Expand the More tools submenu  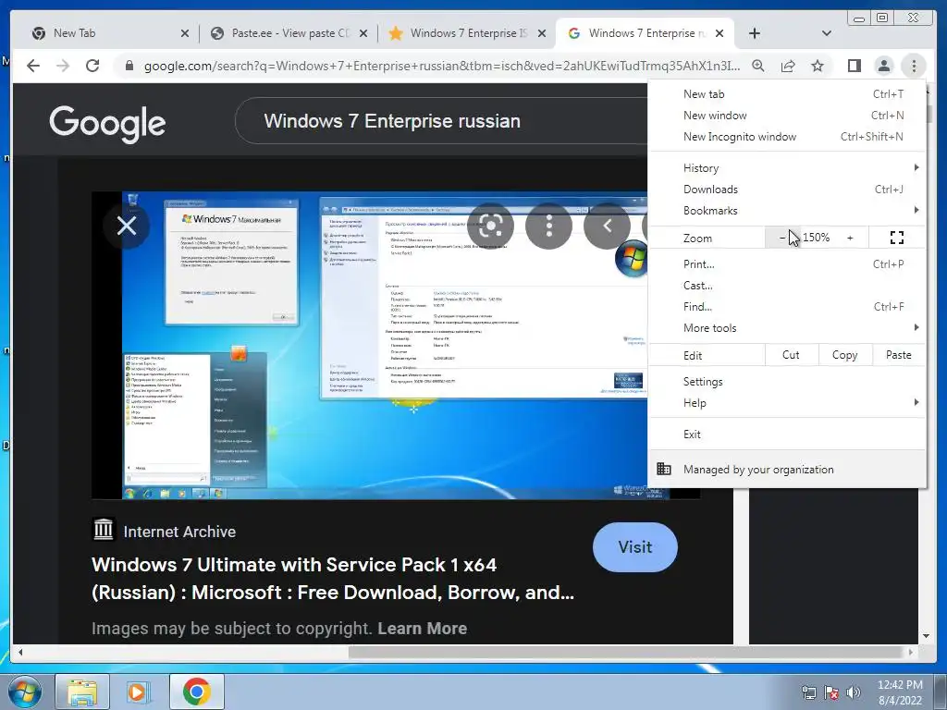tap(787, 328)
